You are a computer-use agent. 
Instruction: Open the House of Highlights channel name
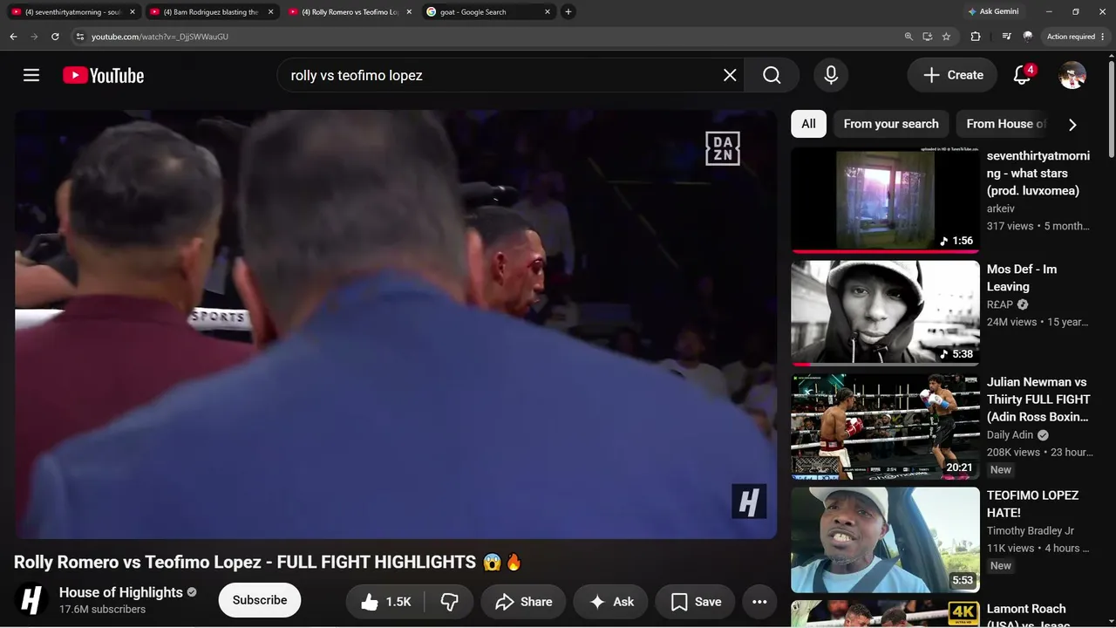coord(121,592)
